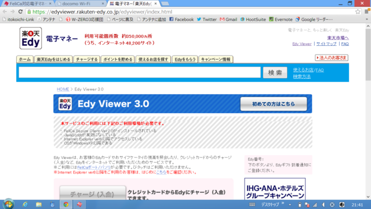Open the 使えるお店を探す navigation tab
This screenshot has width=371, height=209.
[153, 59]
